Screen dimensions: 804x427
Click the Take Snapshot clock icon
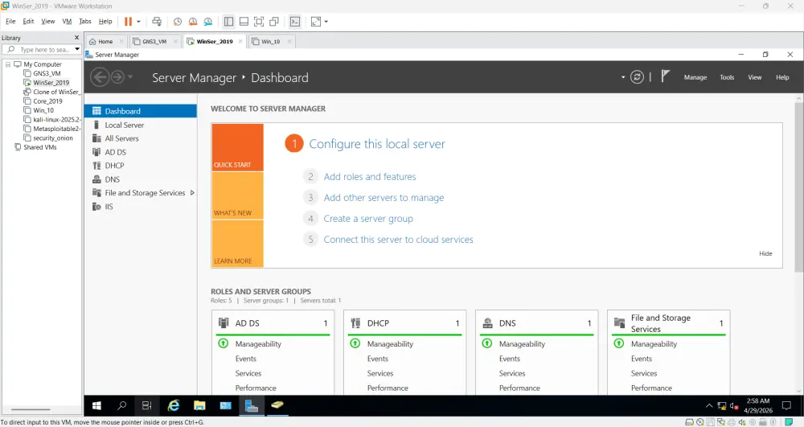(178, 22)
